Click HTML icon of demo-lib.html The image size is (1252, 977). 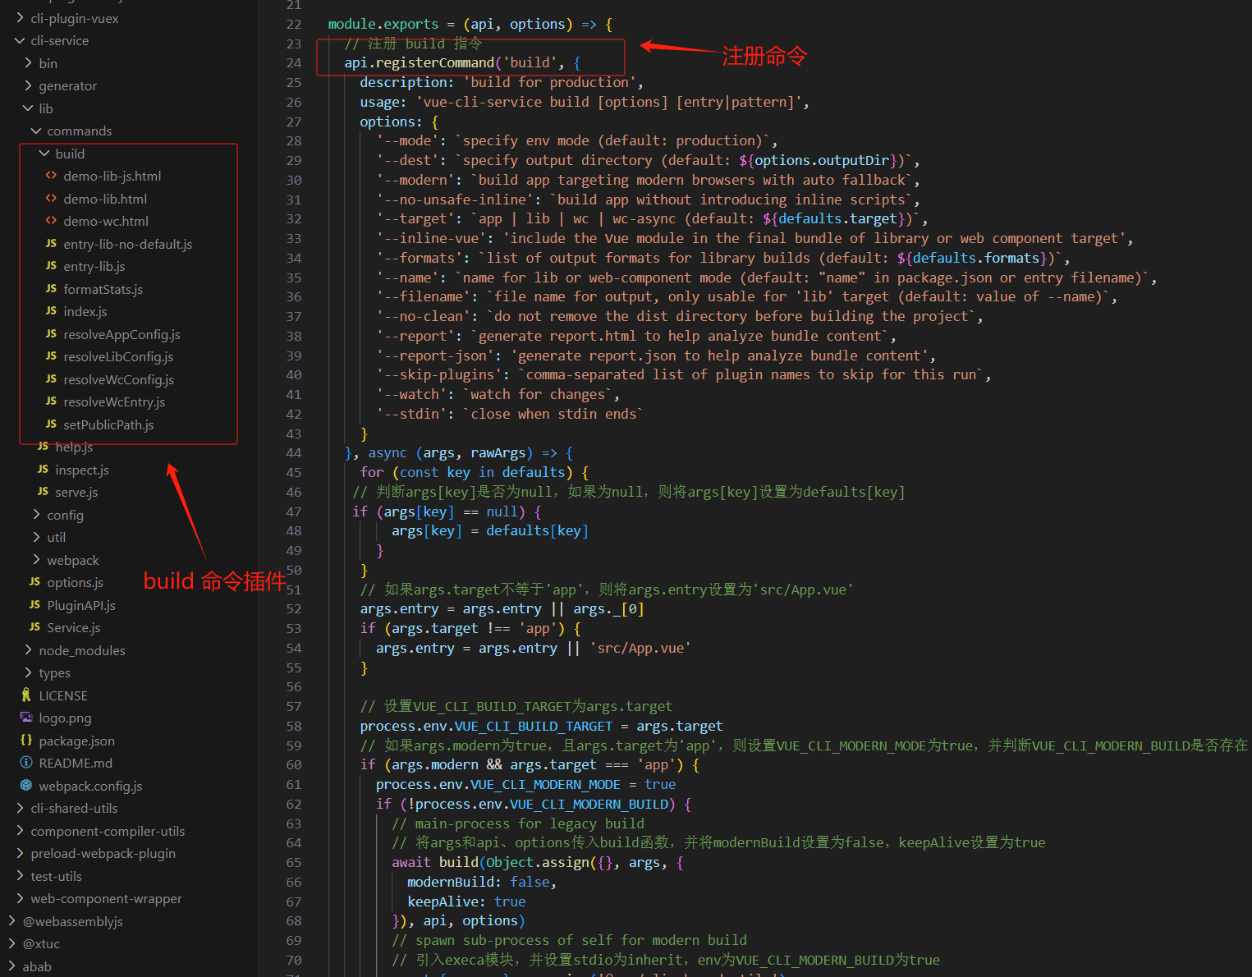(x=51, y=199)
